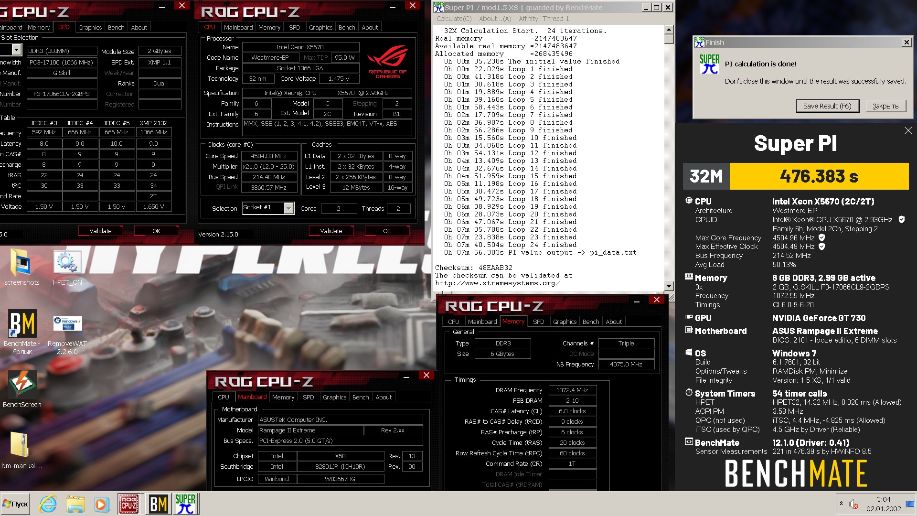Image resolution: width=917 pixels, height=516 pixels.
Task: Launch the BenchMate desktop shortcut
Action: point(22,332)
